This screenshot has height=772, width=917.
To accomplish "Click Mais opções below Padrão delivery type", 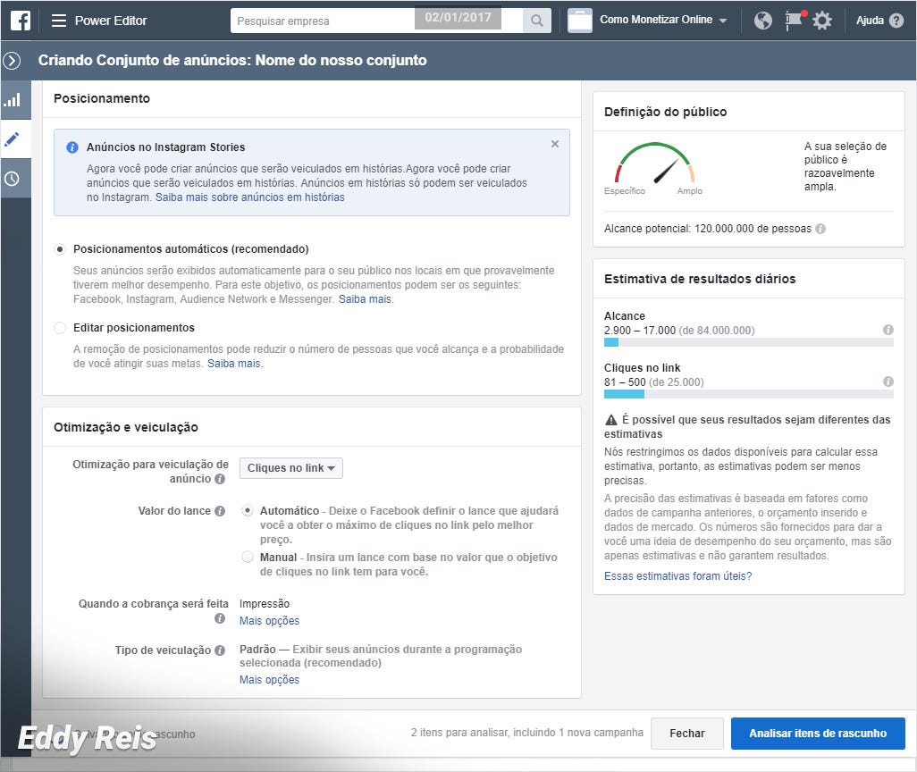I will click(x=269, y=680).
